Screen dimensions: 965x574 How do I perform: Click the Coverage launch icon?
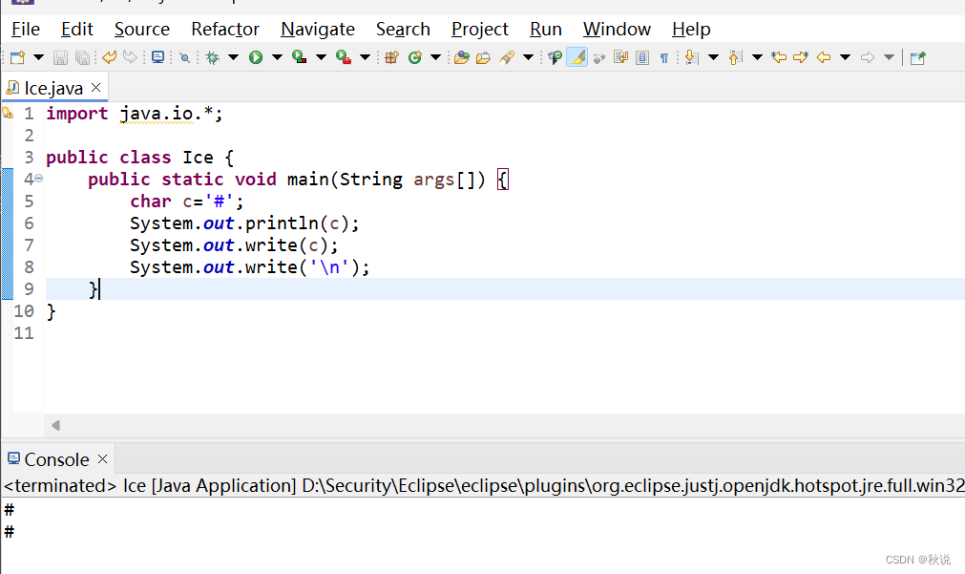(299, 57)
